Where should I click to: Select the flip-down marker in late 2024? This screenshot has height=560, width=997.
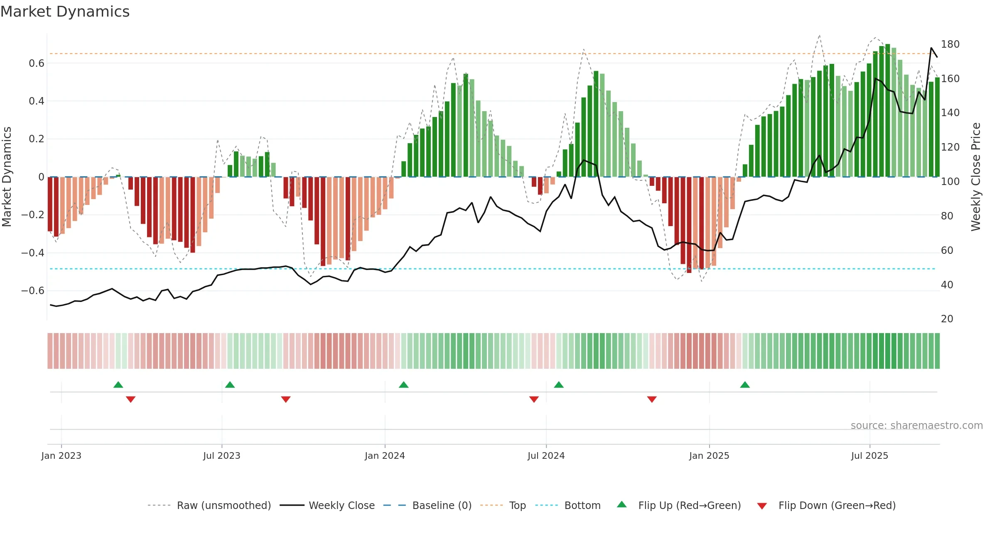click(652, 399)
